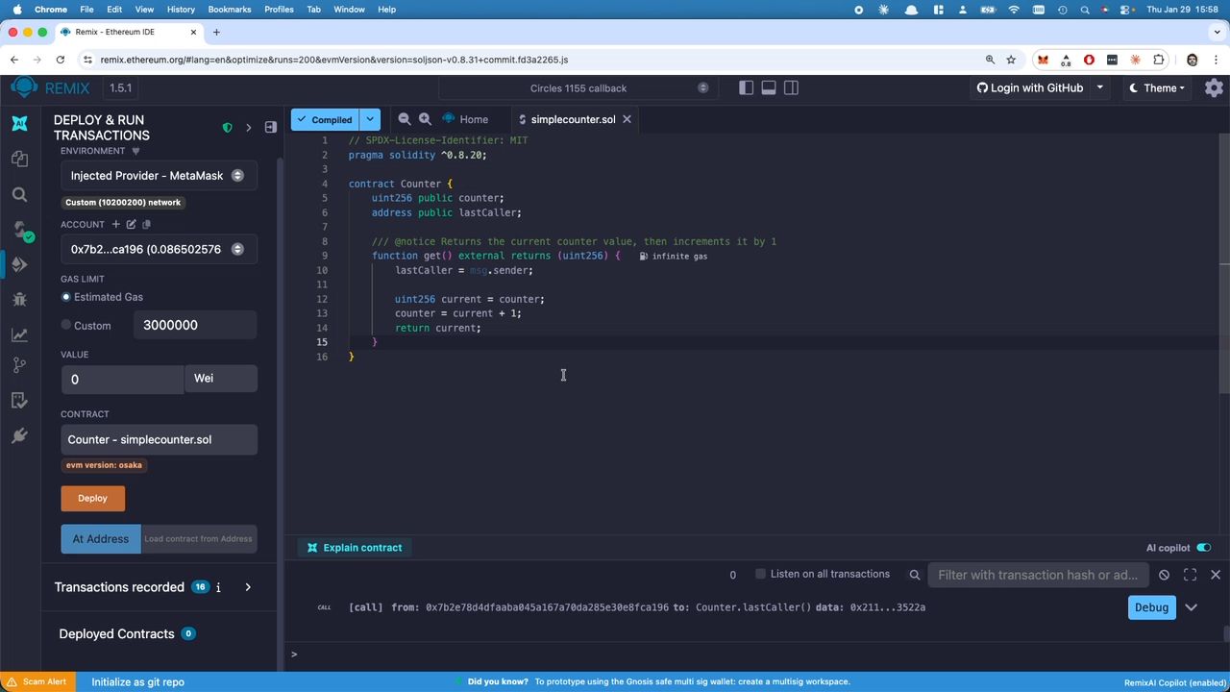Screen dimensions: 1230x692
Task: Click the zoom in magnifier in editor toolbar
Action: pos(425,119)
